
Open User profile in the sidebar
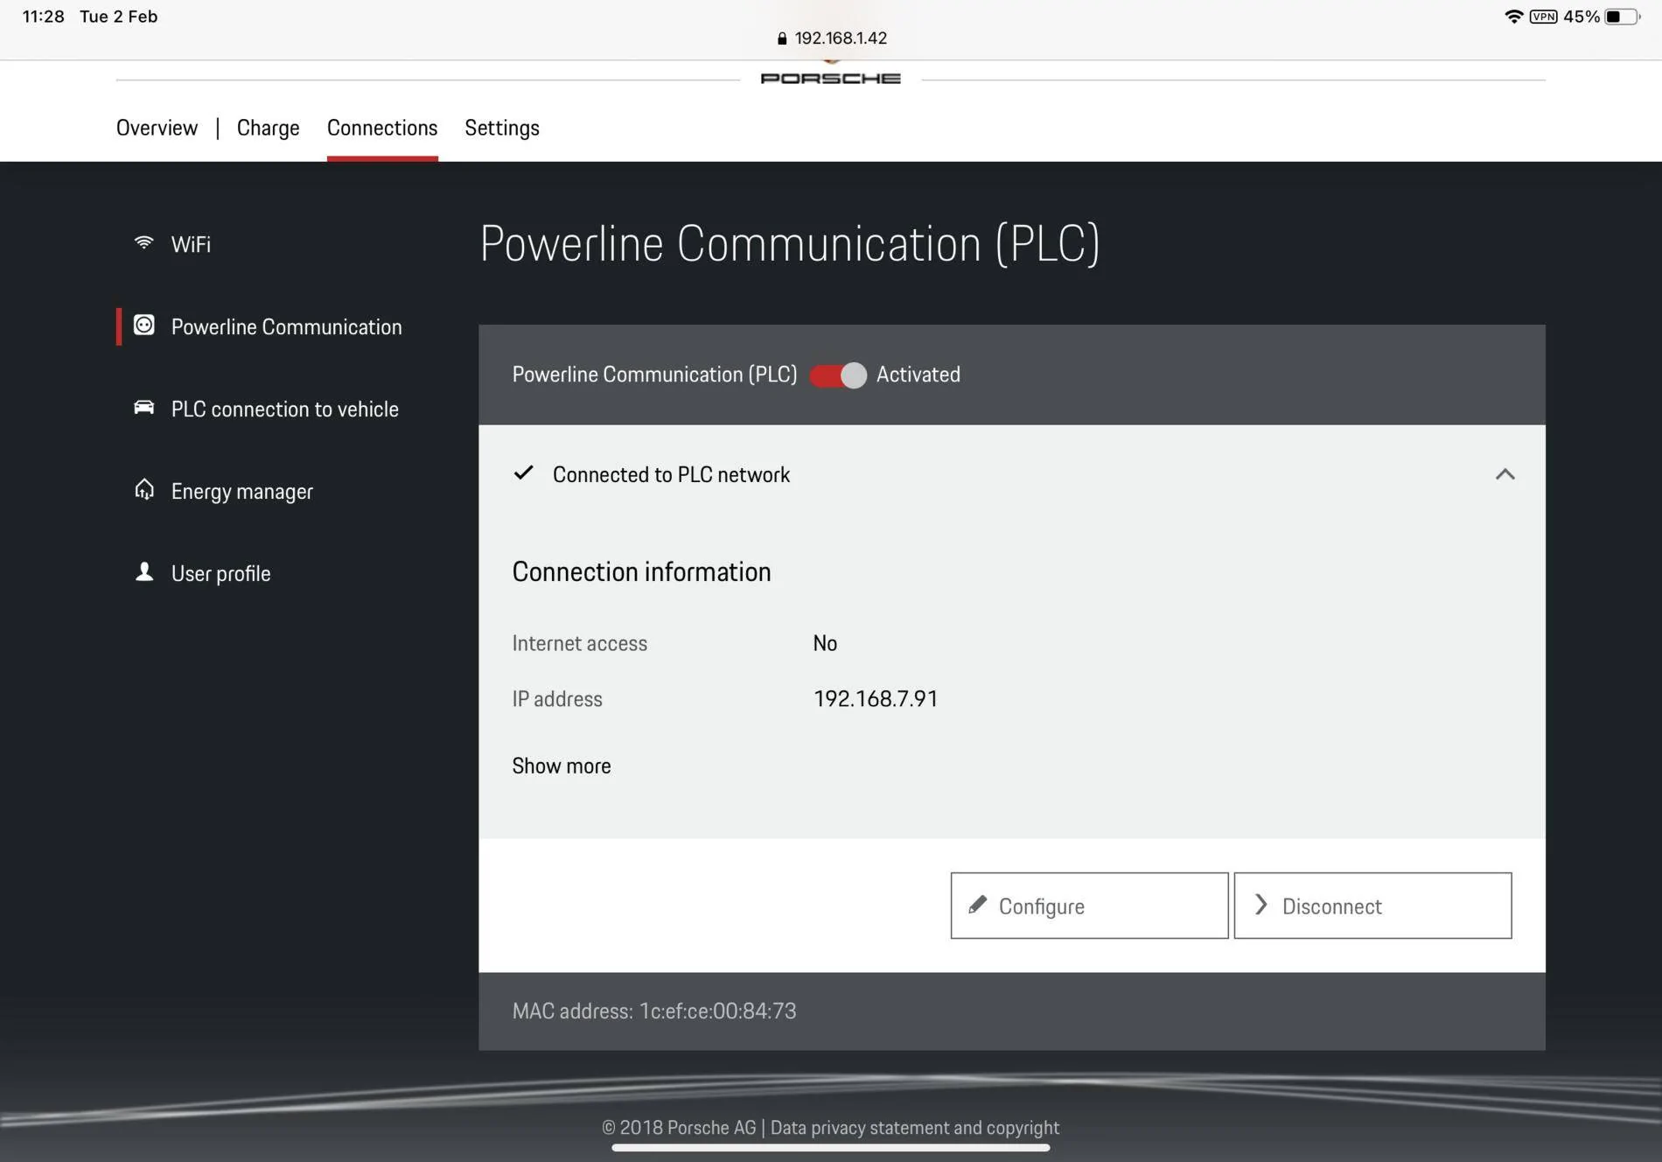click(x=220, y=573)
